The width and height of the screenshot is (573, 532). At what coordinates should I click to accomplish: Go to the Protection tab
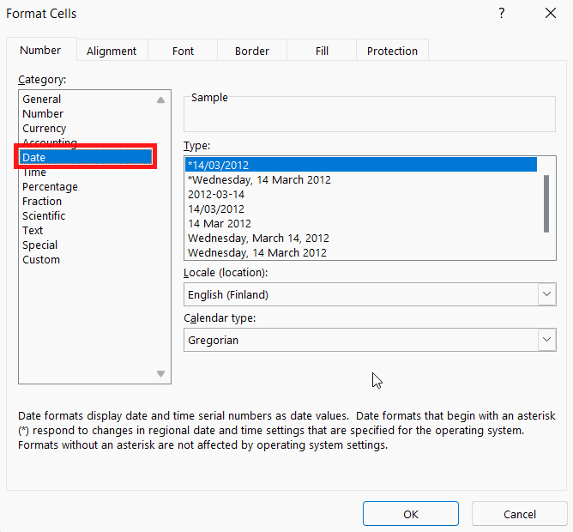[392, 51]
